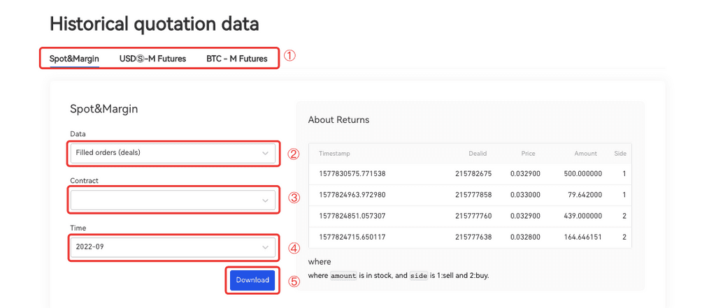Click the Amount column header
The height and width of the screenshot is (308, 716).
tap(586, 154)
